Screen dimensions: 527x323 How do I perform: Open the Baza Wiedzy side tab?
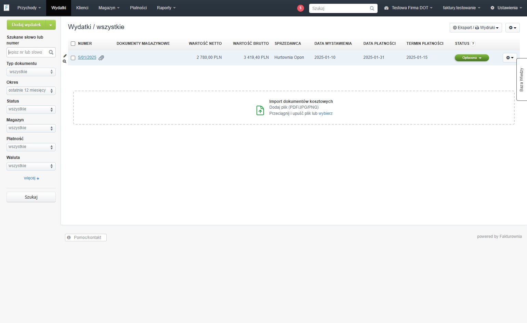[x=522, y=80]
